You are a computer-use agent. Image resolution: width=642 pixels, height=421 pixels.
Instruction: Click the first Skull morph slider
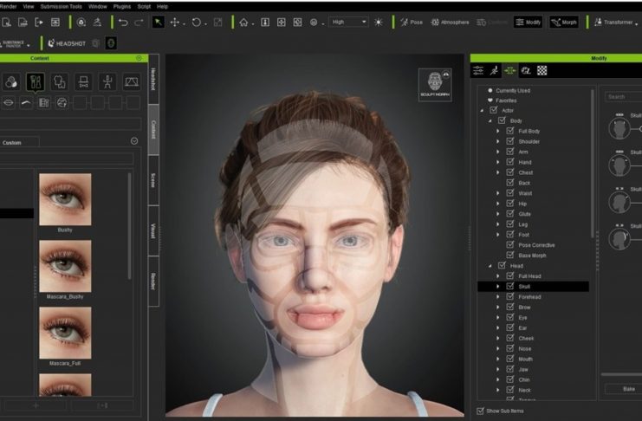[x=636, y=129]
